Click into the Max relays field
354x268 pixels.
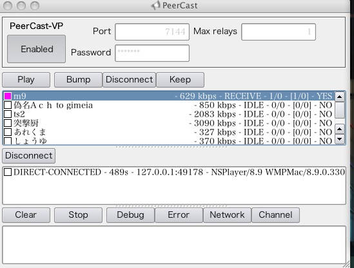click(x=279, y=32)
